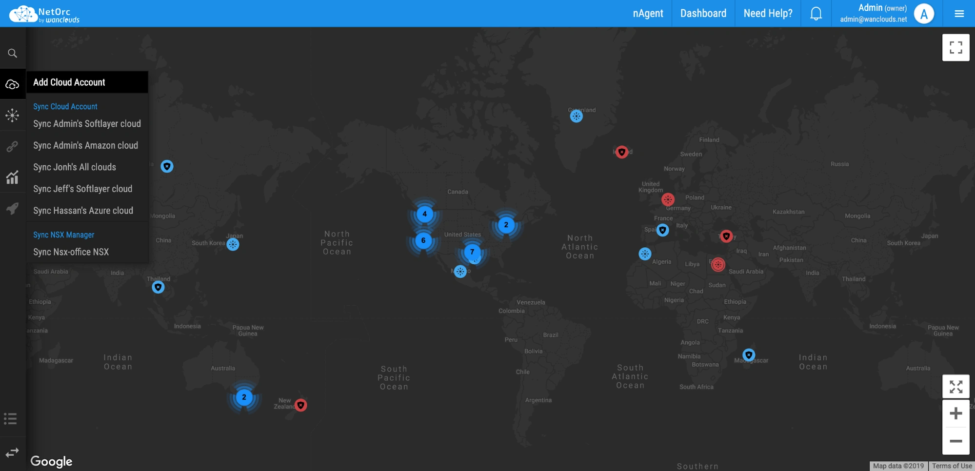Image resolution: width=975 pixels, height=471 pixels.
Task: Open the nAgent menu item
Action: click(x=648, y=14)
